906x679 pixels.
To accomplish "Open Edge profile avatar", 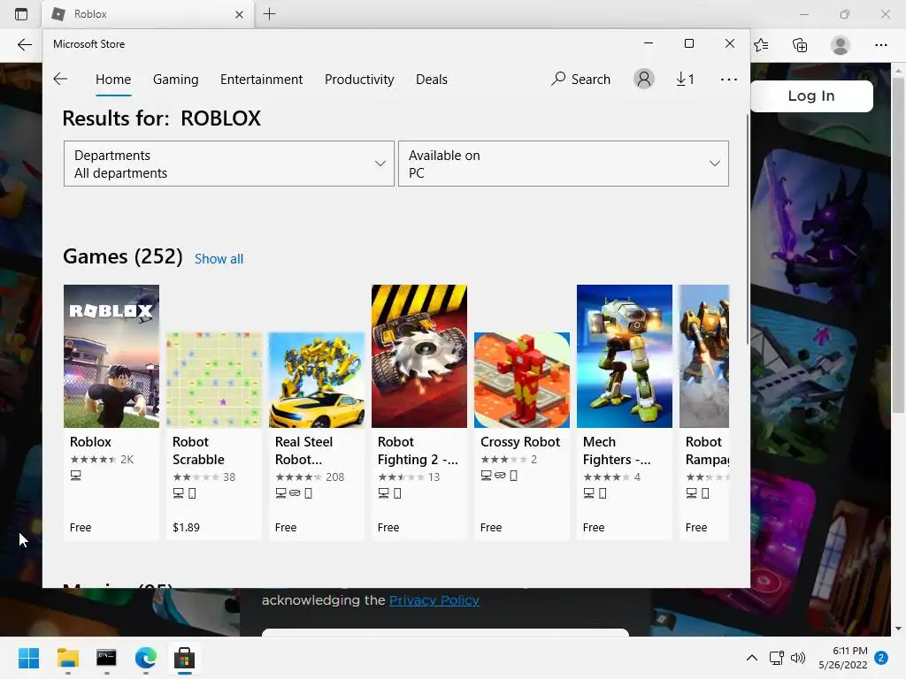I will point(841,45).
